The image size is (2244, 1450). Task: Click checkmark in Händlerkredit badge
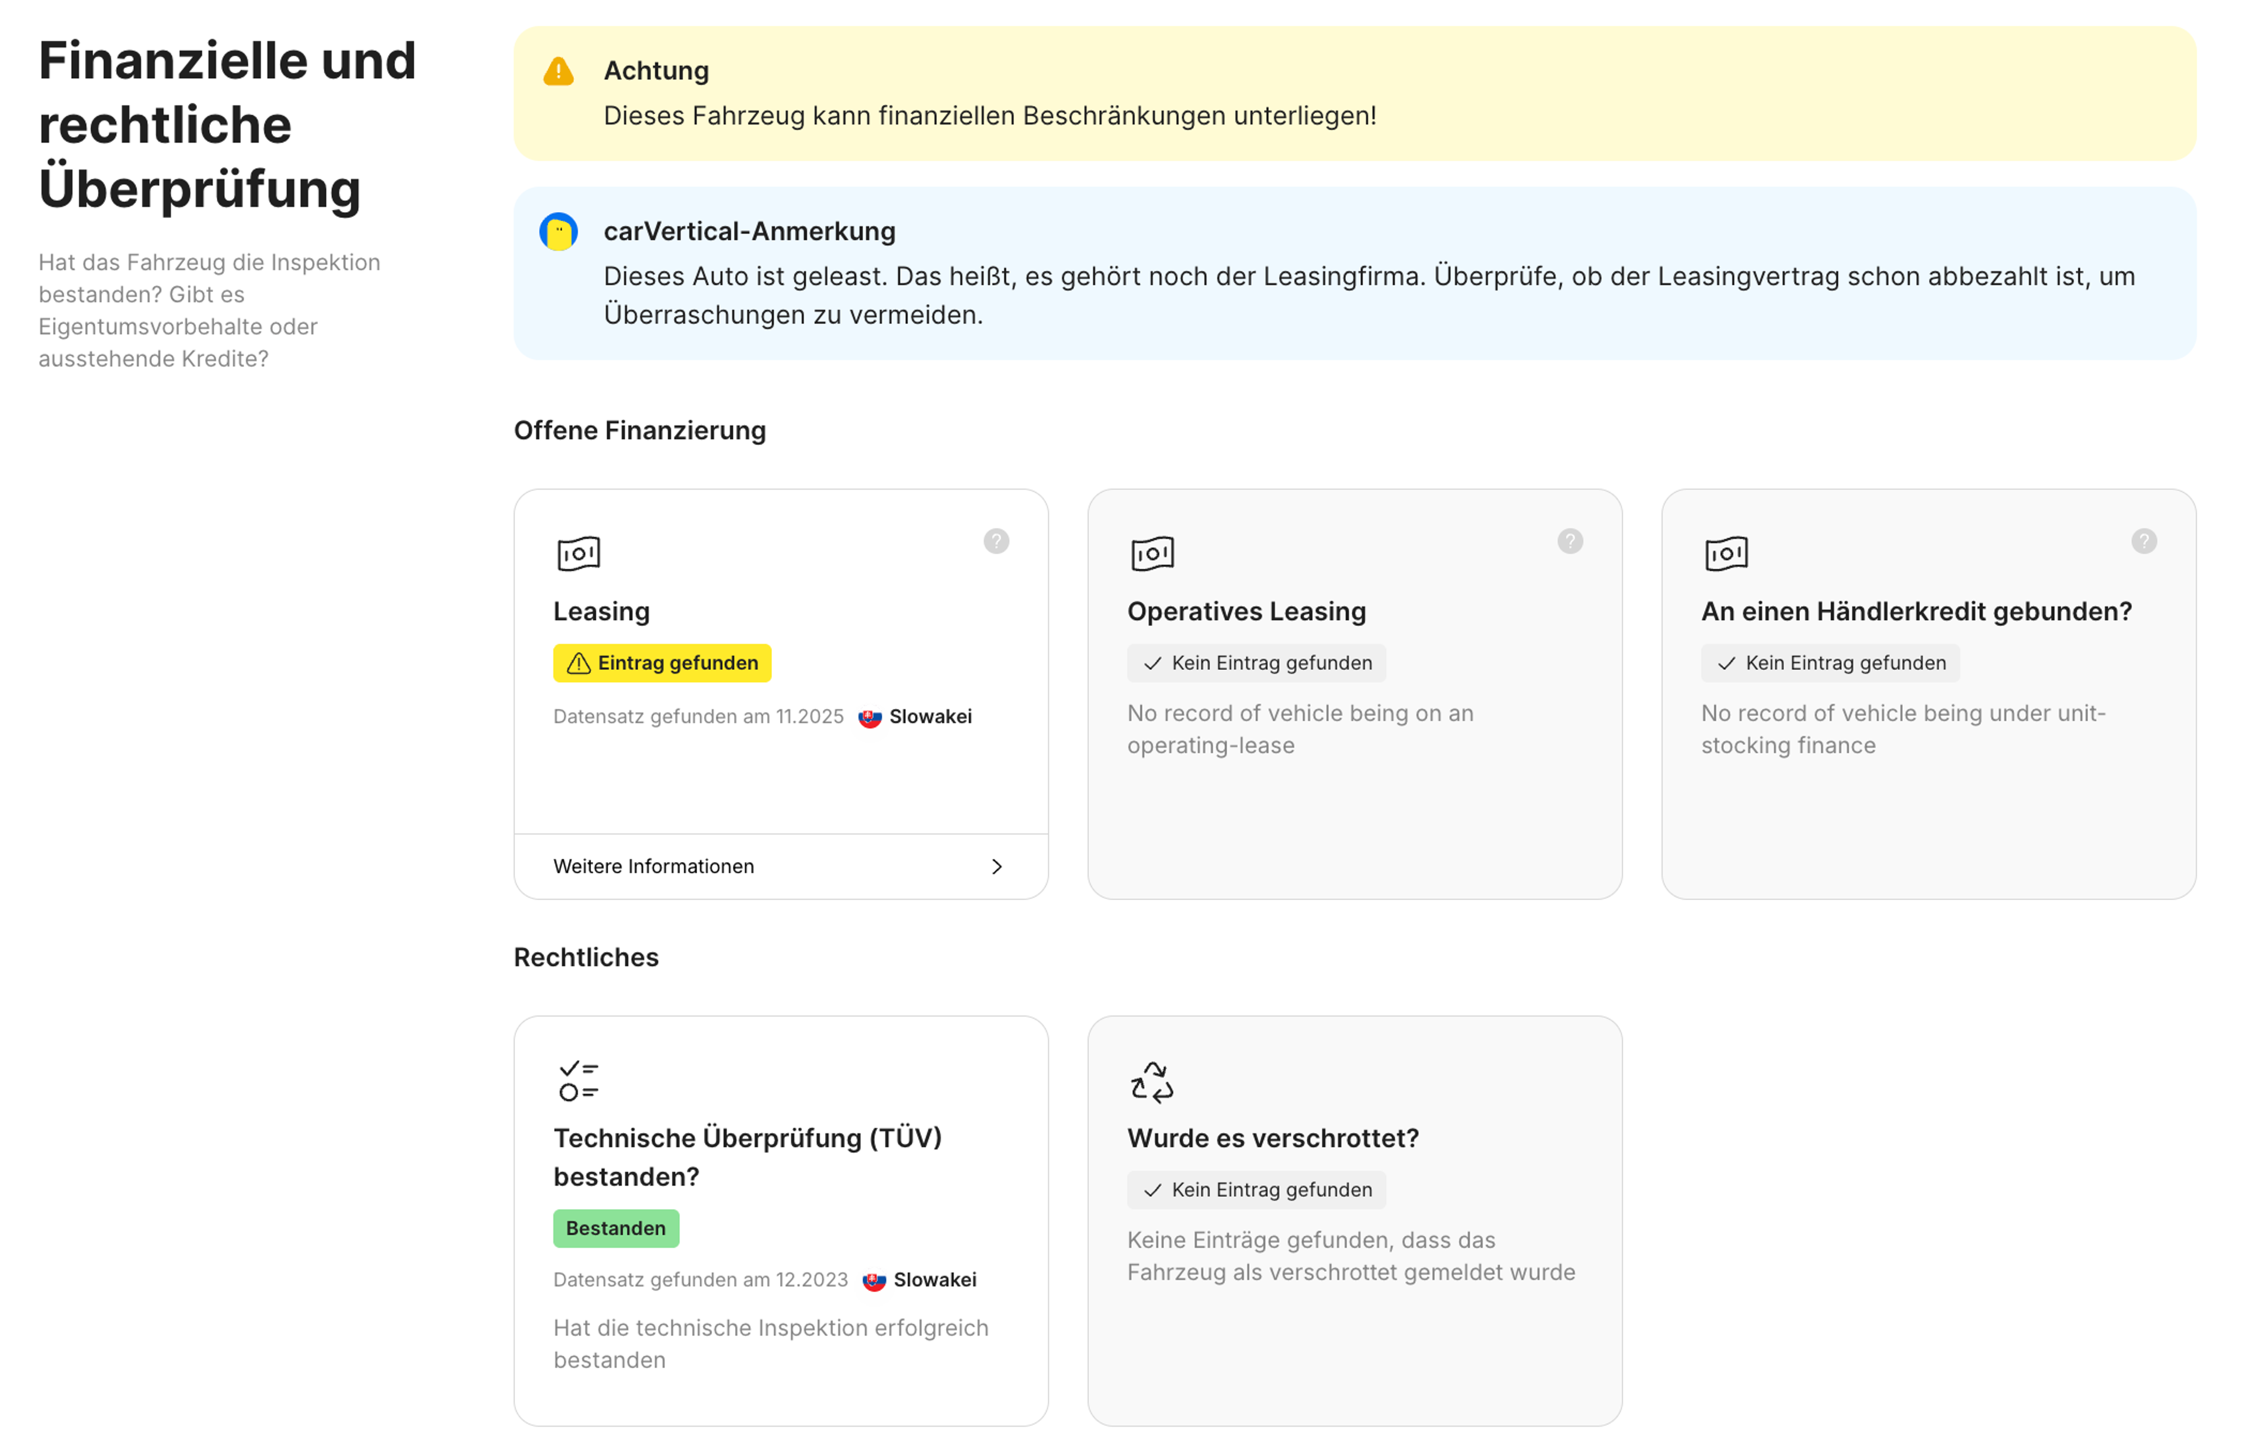click(1726, 664)
